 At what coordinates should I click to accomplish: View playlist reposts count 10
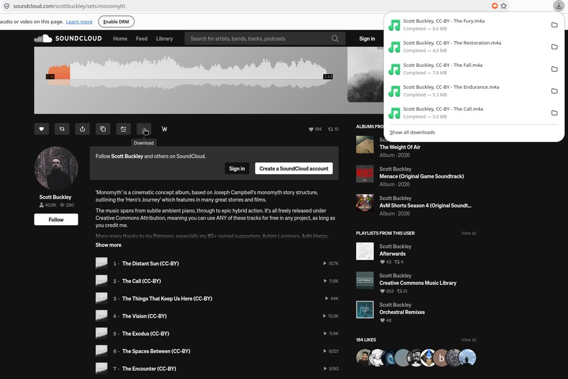[x=333, y=129]
